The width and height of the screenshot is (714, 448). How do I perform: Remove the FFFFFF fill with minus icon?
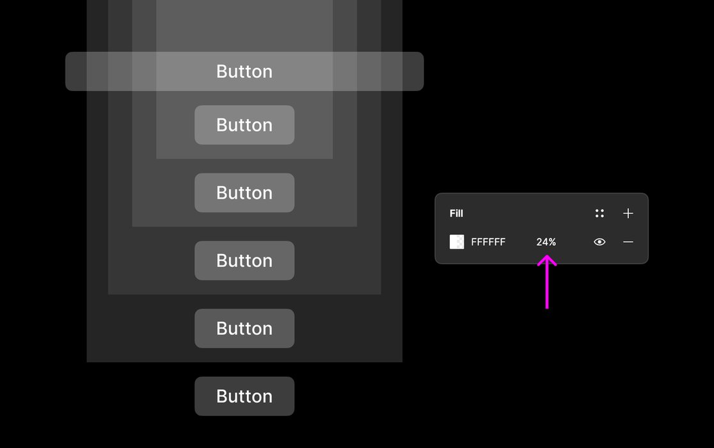point(628,242)
